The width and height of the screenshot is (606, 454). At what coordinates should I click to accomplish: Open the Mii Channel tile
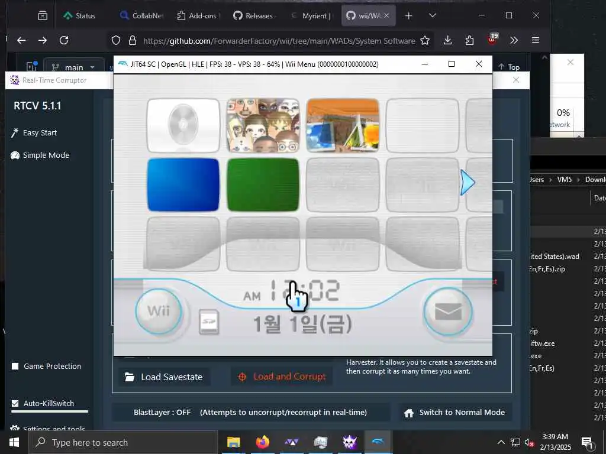[263, 125]
